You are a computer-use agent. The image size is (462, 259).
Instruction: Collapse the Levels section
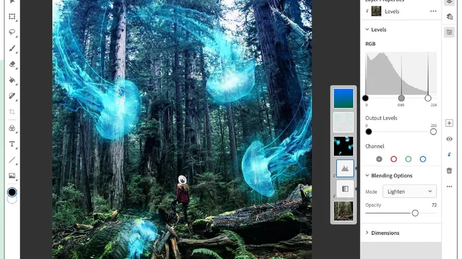[367, 30]
